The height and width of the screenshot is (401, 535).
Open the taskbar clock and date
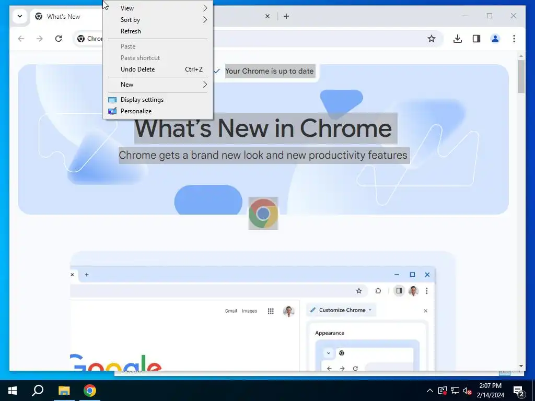pos(490,391)
